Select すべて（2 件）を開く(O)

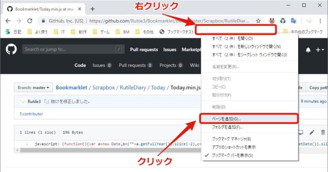point(250,38)
